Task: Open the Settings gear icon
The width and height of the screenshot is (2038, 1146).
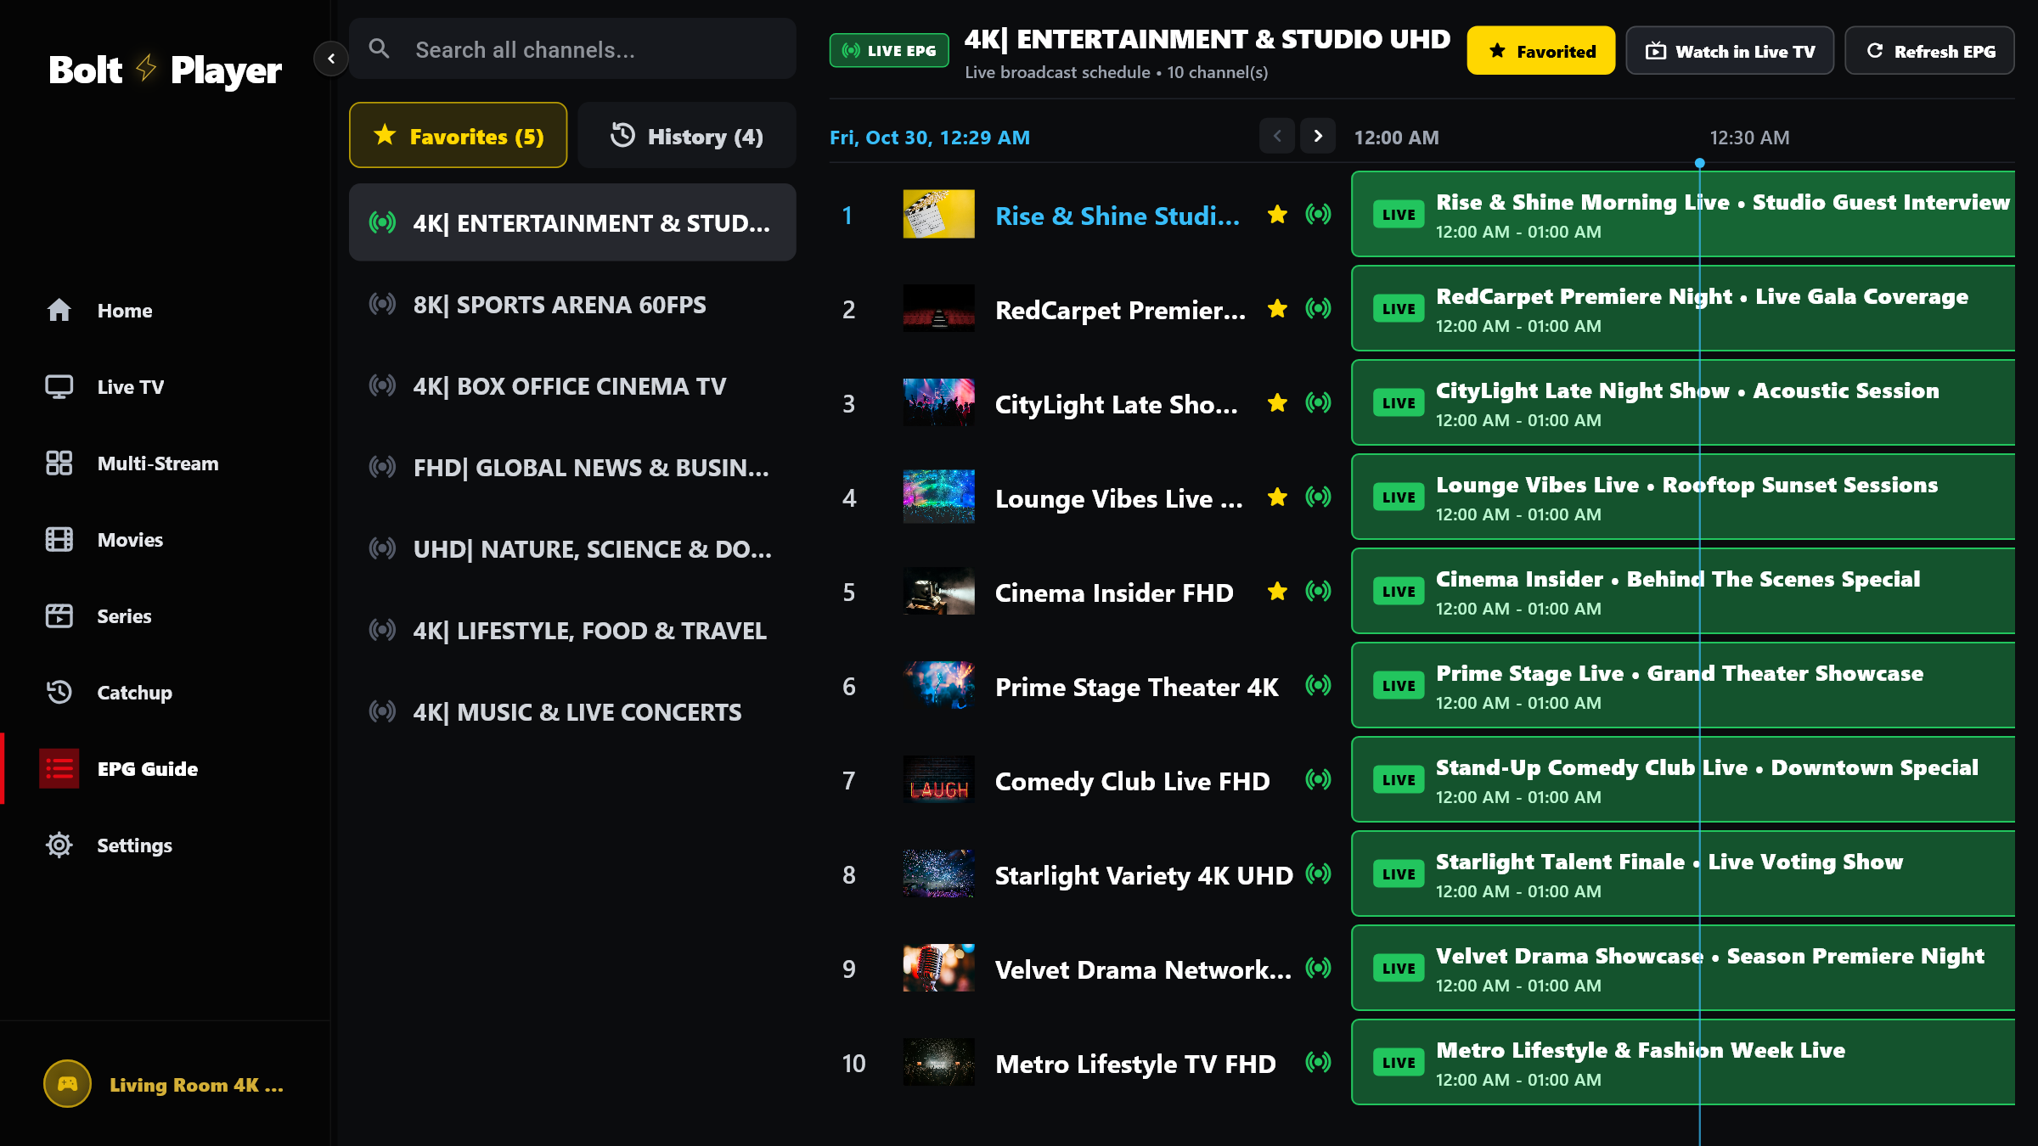Action: [x=59, y=845]
